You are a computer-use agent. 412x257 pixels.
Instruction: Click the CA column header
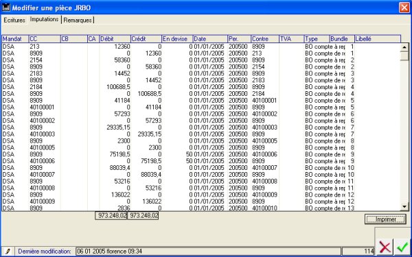[93, 39]
